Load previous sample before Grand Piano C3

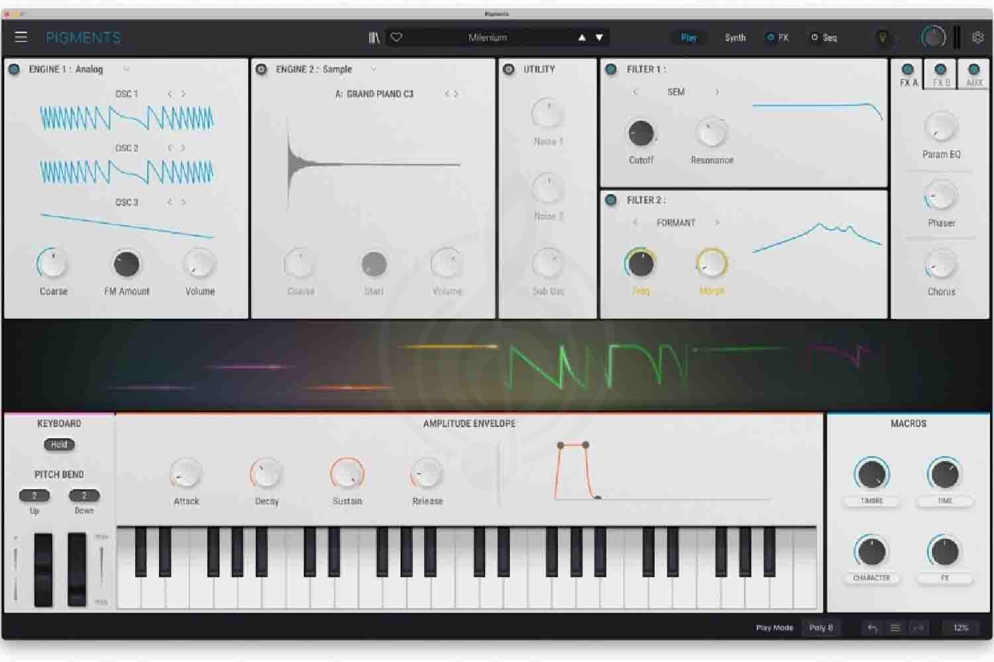[x=447, y=94]
